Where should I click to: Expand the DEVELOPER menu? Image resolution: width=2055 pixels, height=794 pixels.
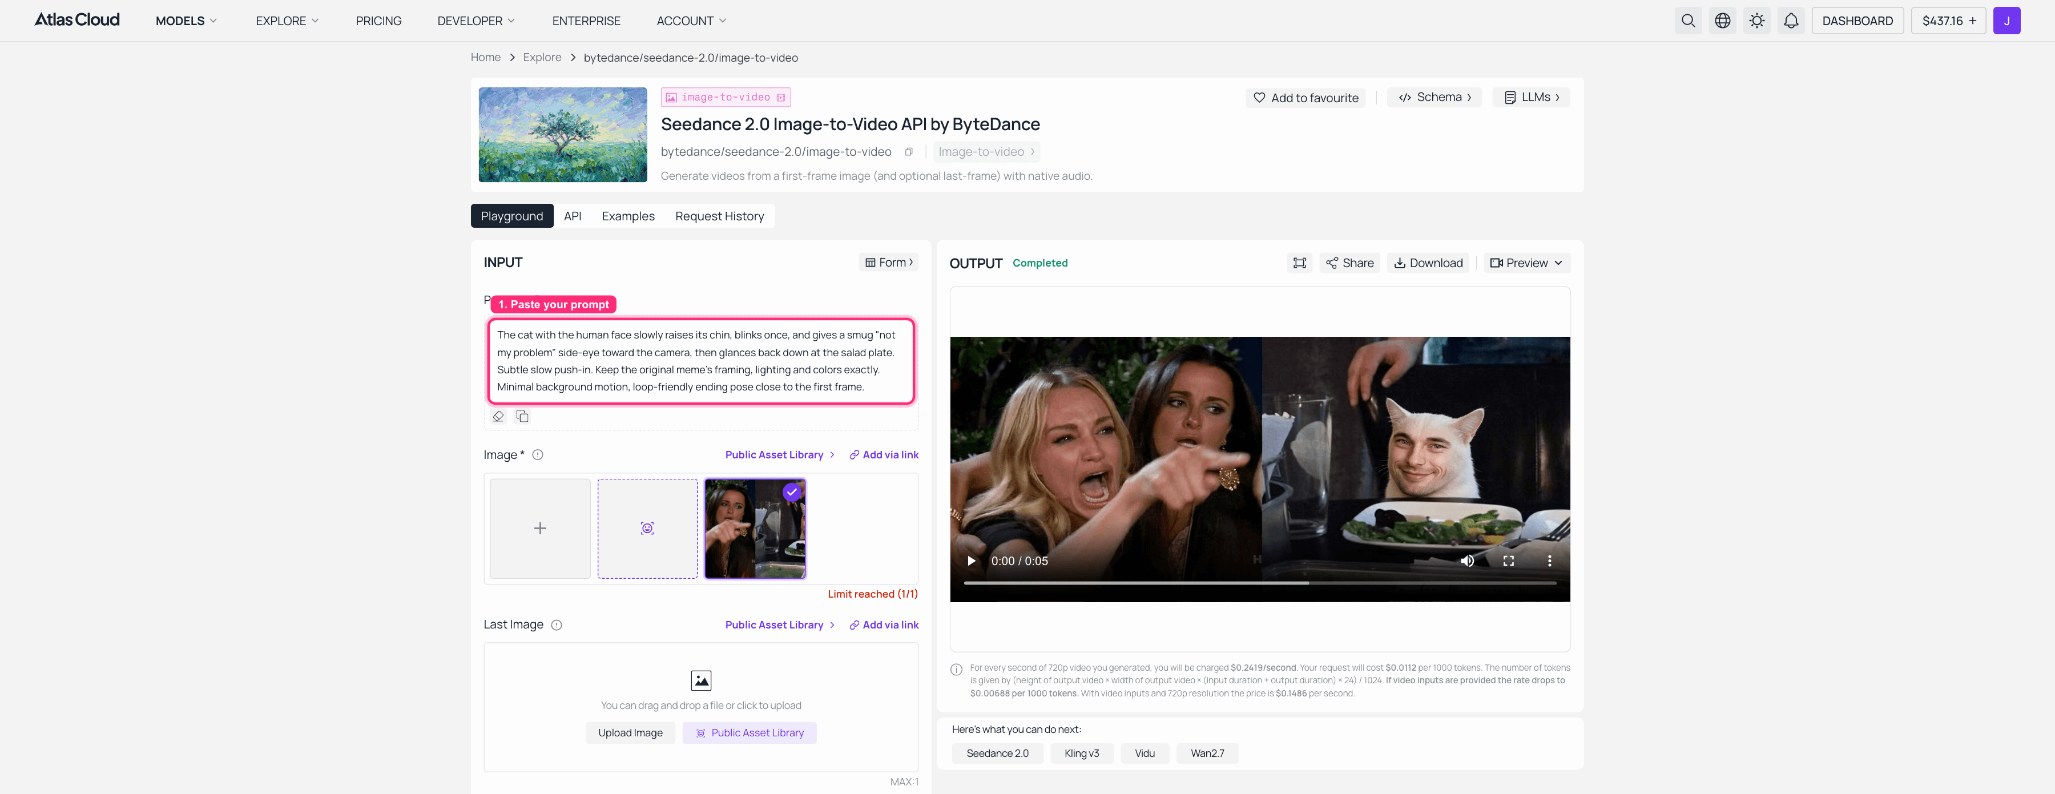(x=476, y=21)
